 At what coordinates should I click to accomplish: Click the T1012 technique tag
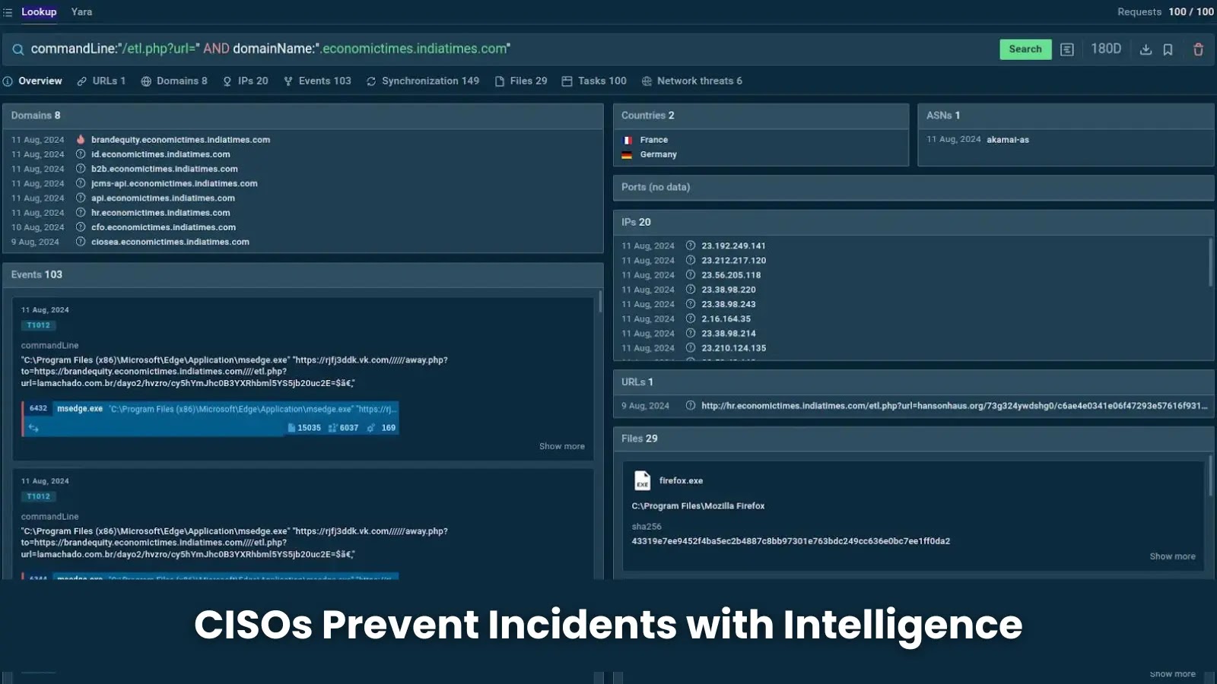pyautogui.click(x=38, y=325)
